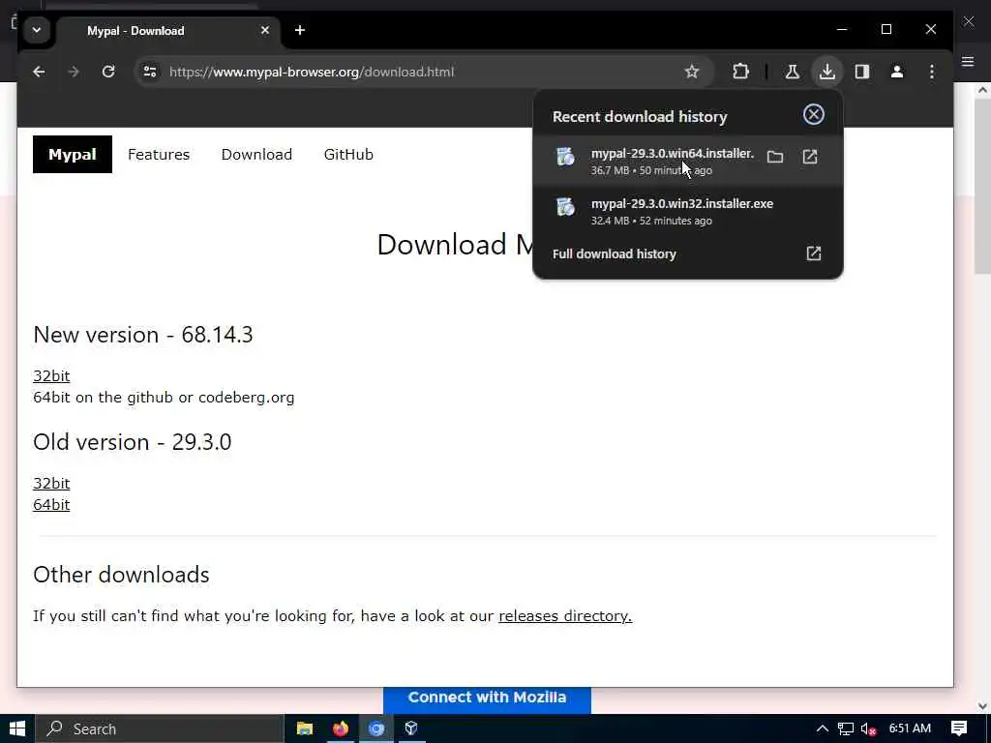
Task: Open the Windows Start menu
Action: (x=17, y=728)
